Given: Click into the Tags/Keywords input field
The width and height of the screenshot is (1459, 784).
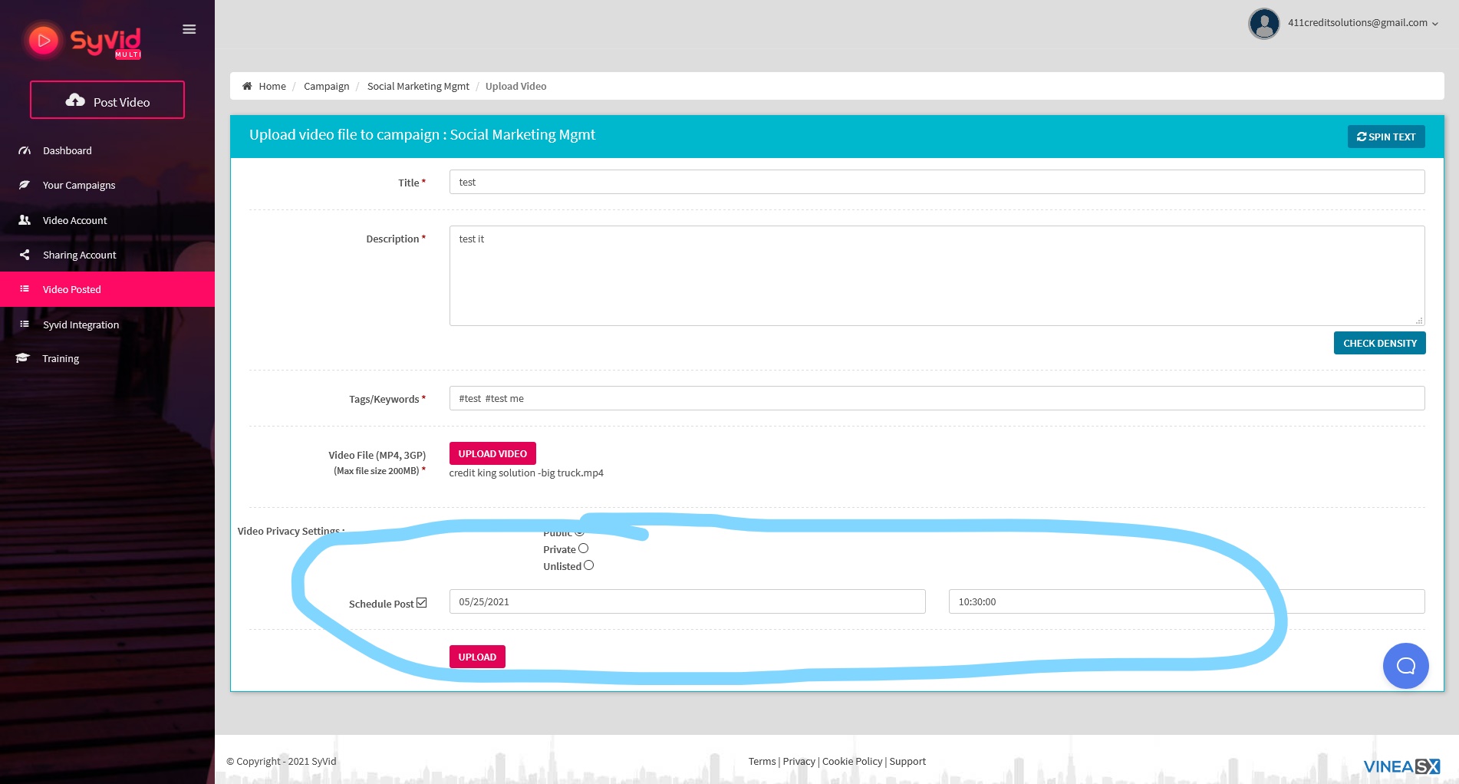Looking at the screenshot, I should (x=936, y=398).
